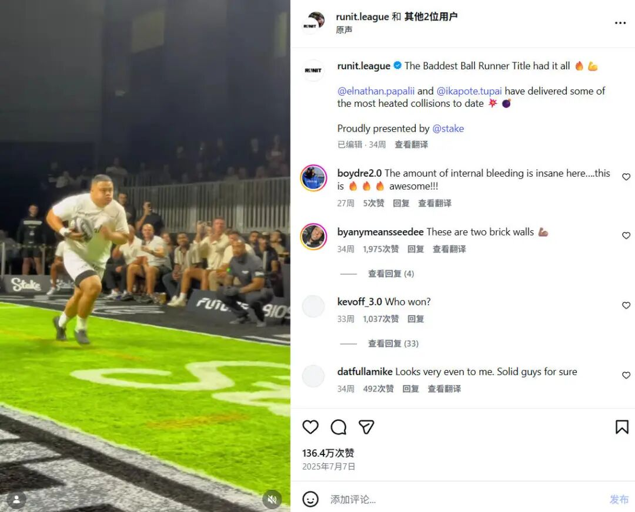This screenshot has width=635, height=512.
Task: Open emoji picker in comment box
Action: pyautogui.click(x=310, y=499)
